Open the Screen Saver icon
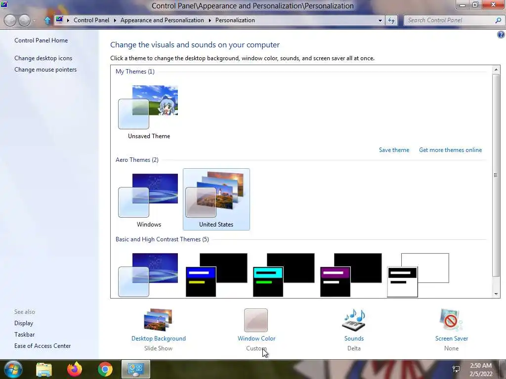 [451, 320]
